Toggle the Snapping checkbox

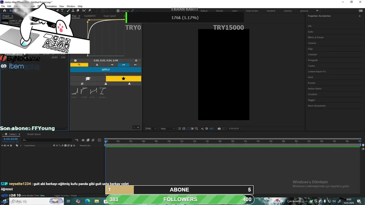[x=118, y=11]
